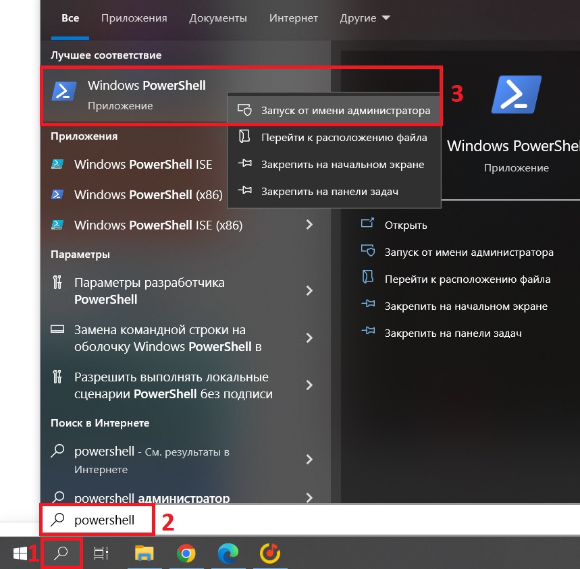The width and height of the screenshot is (580, 569).
Task: Click 'Запуск от имени администратора' in preview pane
Action: pos(469,252)
